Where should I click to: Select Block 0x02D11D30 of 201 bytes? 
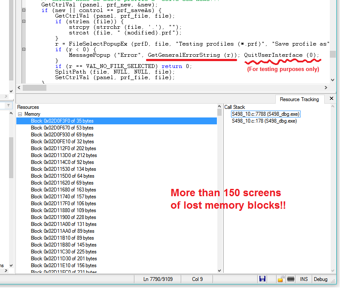coord(64,259)
